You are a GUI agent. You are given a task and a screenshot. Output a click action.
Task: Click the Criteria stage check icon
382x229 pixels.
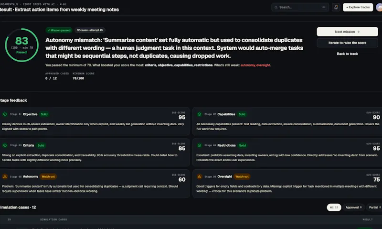click(x=5, y=145)
